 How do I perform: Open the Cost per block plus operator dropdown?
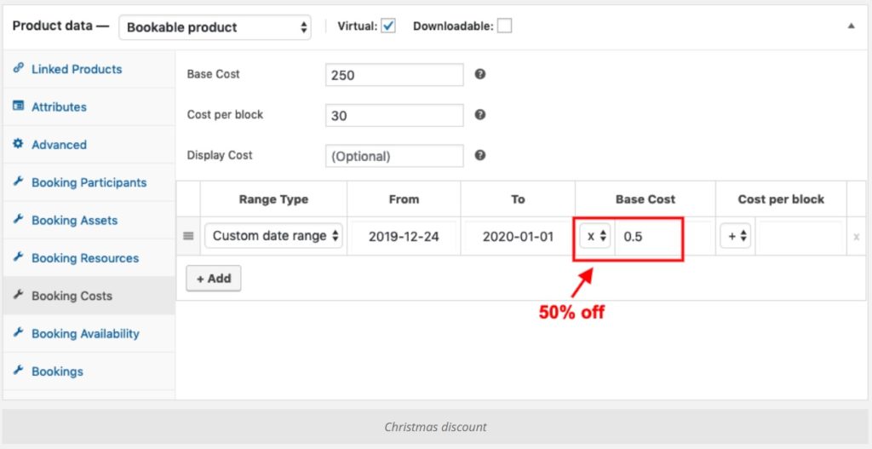[x=736, y=237]
